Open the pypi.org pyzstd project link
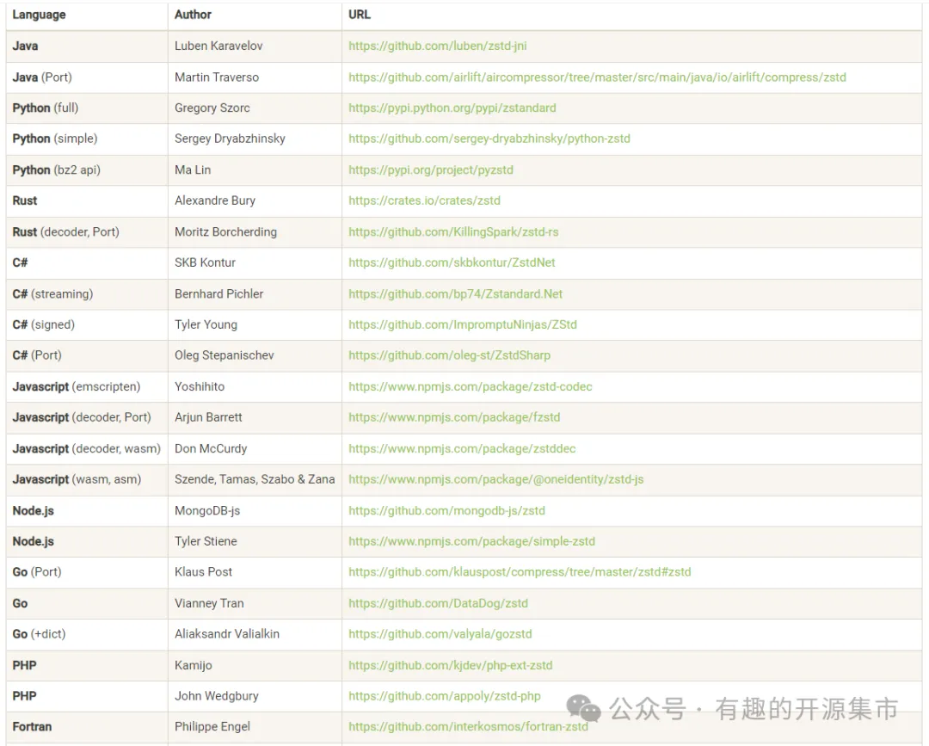This screenshot has height=746, width=929. (431, 170)
